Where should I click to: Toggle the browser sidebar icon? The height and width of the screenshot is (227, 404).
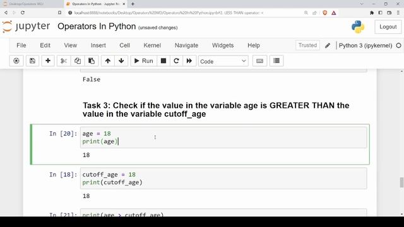tap(380, 13)
